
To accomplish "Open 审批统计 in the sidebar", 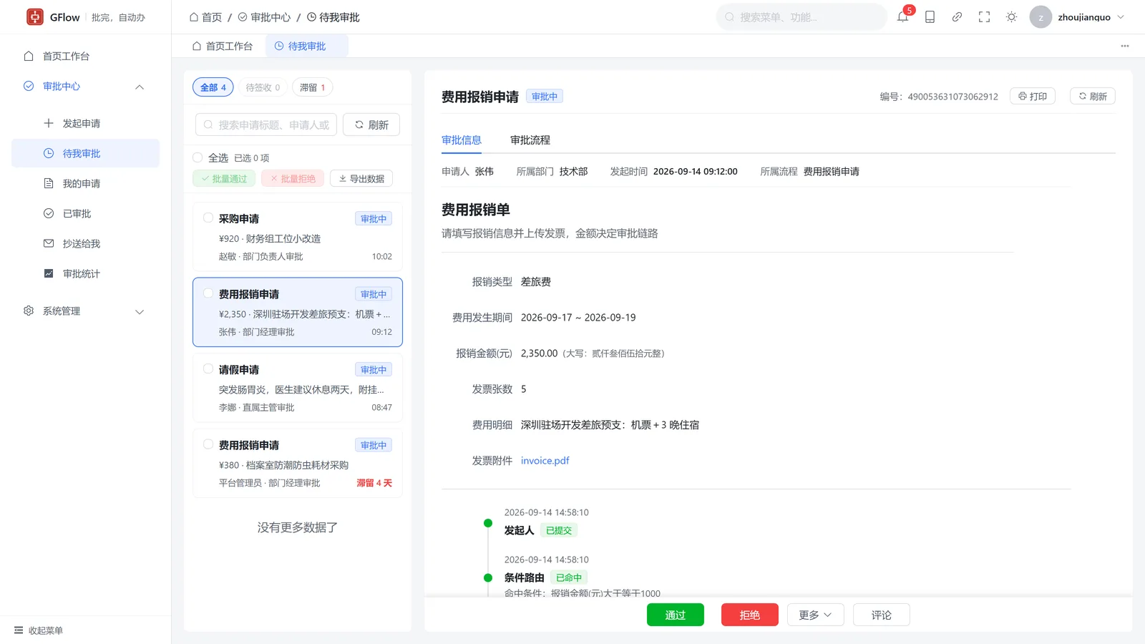I will [x=85, y=273].
